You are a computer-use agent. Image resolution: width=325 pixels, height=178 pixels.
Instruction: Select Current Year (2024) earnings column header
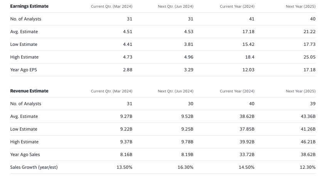[237, 7]
